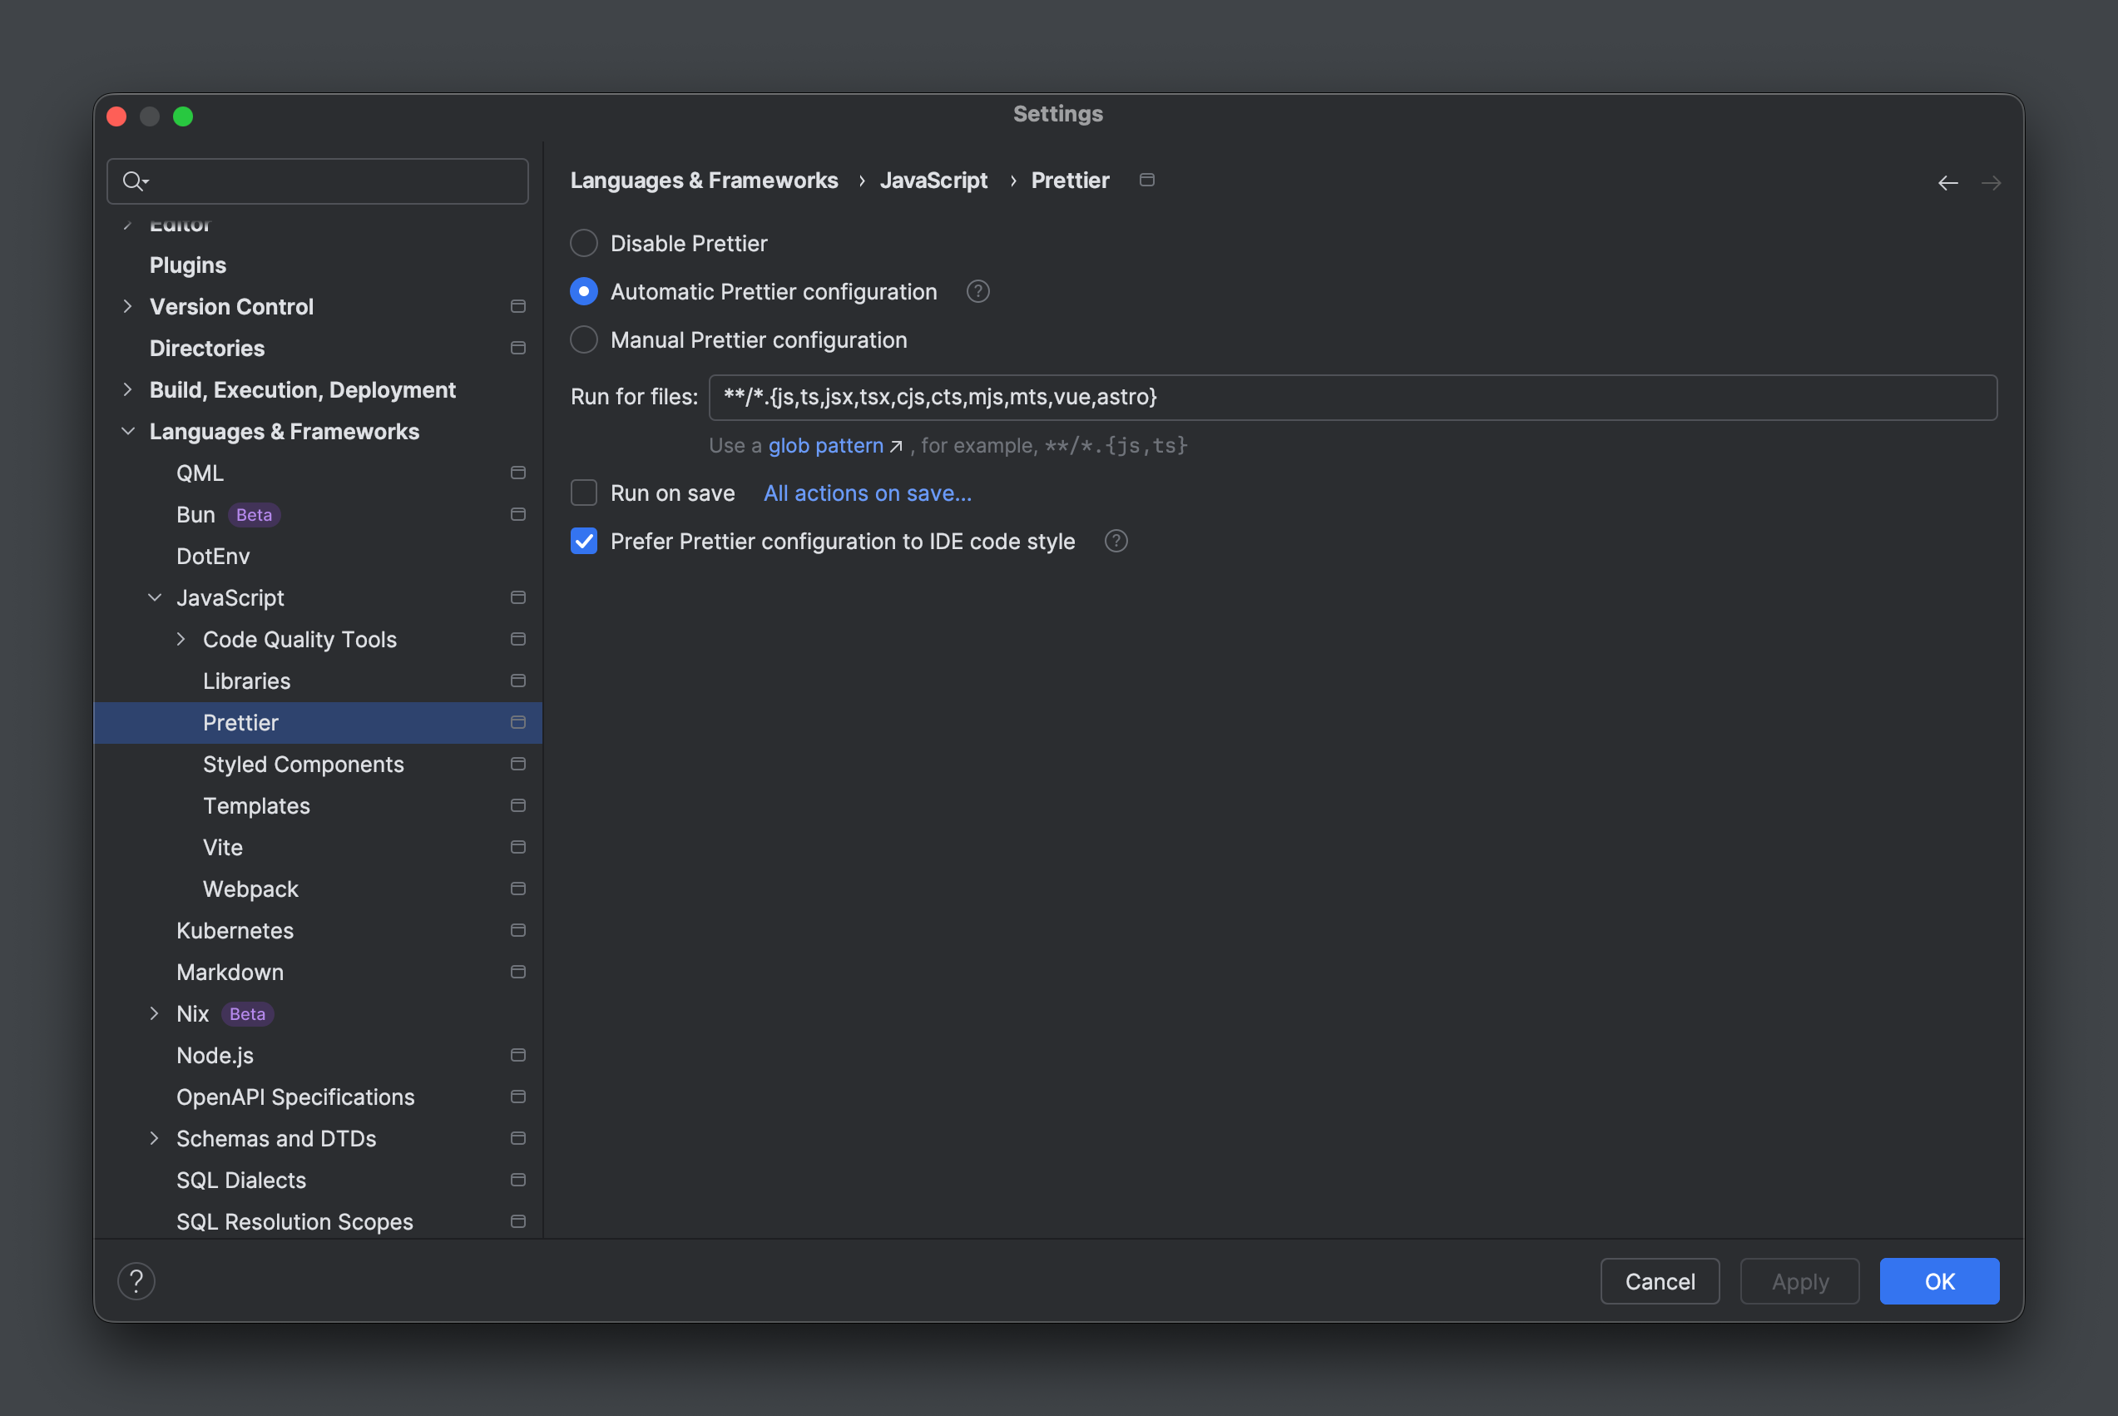2118x1416 pixels.
Task: Collapse the JavaScript tree node
Action: pos(155,597)
